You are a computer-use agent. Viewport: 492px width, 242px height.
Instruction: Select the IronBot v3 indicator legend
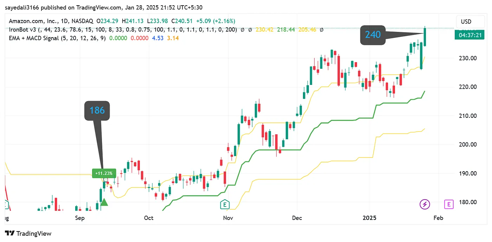123,30
